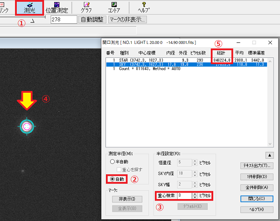This screenshot has width=280, height=221.
Task: Click the 全表示(B) mark button
Action: pyautogui.click(x=127, y=208)
